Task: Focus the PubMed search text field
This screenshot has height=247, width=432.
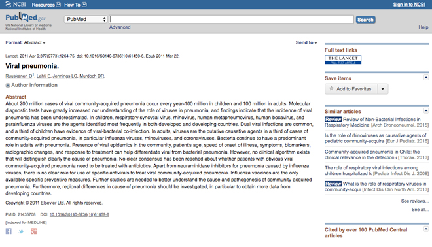Action: [232, 19]
